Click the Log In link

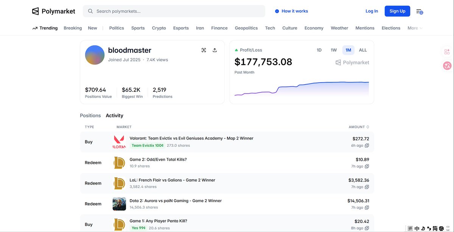click(372, 11)
